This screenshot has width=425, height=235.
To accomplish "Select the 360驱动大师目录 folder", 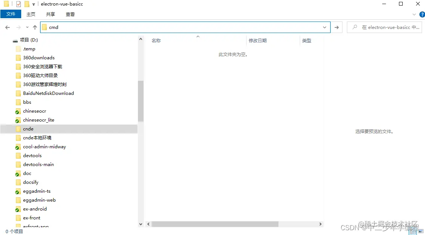I will coord(41,76).
